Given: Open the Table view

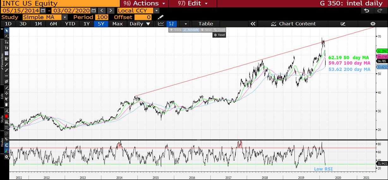Looking at the screenshot, I should click(206, 24).
